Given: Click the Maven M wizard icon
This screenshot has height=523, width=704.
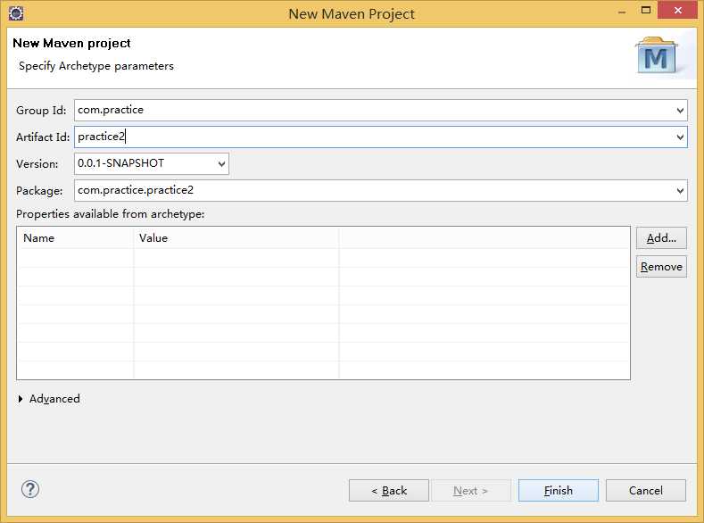Looking at the screenshot, I should click(x=656, y=55).
